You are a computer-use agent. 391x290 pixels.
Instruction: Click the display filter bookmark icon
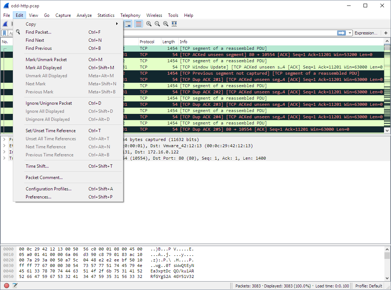pos(4,33)
